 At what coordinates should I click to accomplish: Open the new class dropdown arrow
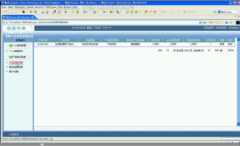pos(139,12)
